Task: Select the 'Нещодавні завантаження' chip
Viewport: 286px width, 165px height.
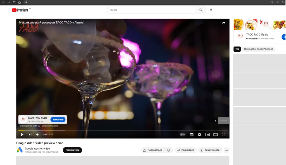Action: click(x=258, y=49)
